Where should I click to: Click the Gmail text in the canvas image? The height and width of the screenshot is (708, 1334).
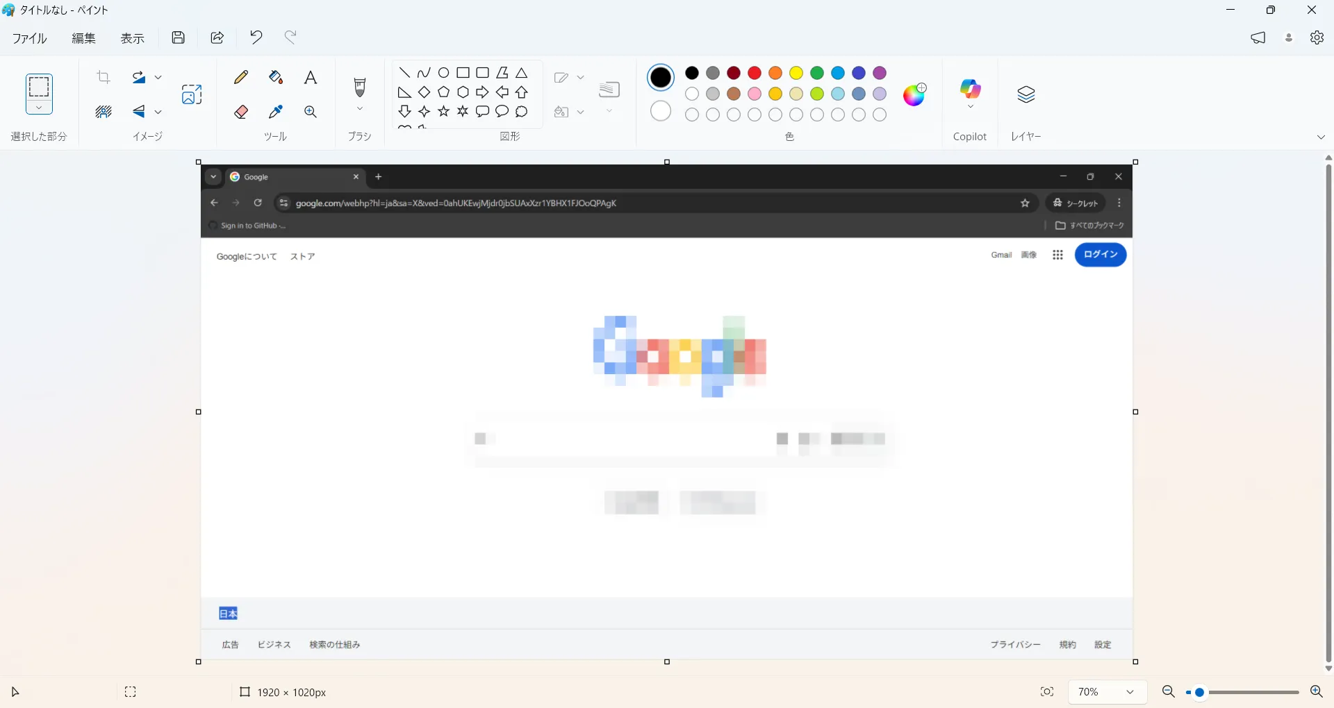(x=1001, y=255)
